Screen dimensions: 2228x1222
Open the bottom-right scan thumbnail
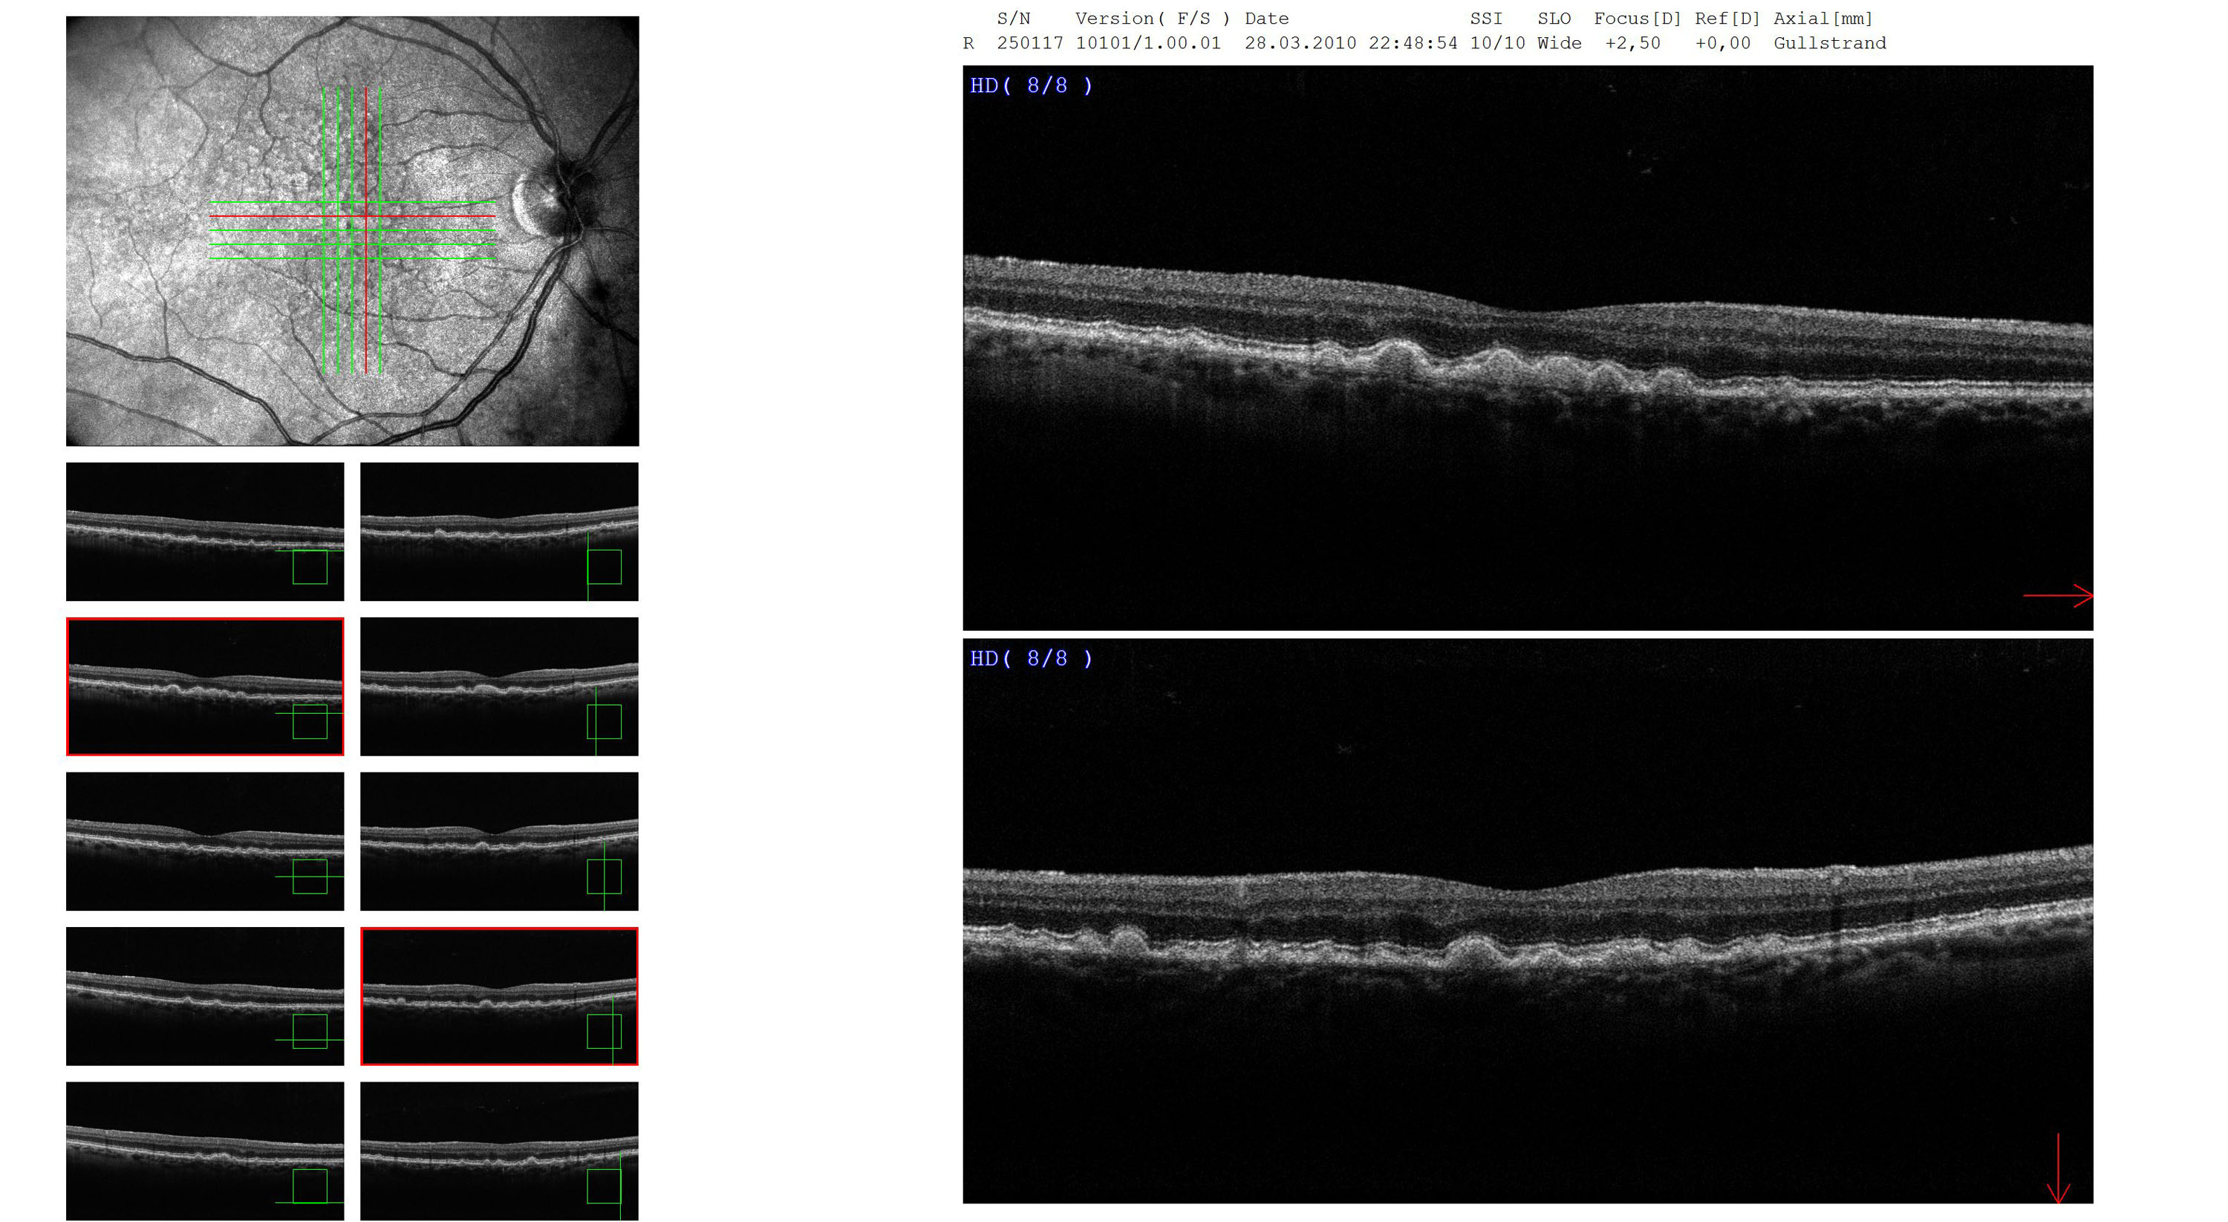click(499, 1151)
